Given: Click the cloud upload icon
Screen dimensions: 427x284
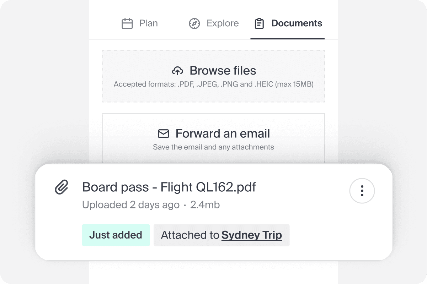Looking at the screenshot, I should tap(177, 71).
